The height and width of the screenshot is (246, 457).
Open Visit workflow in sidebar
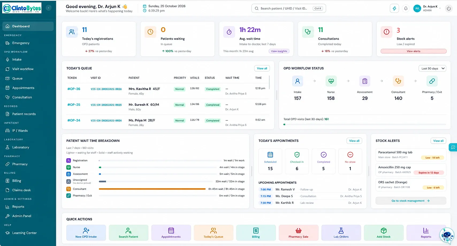(x=28, y=69)
